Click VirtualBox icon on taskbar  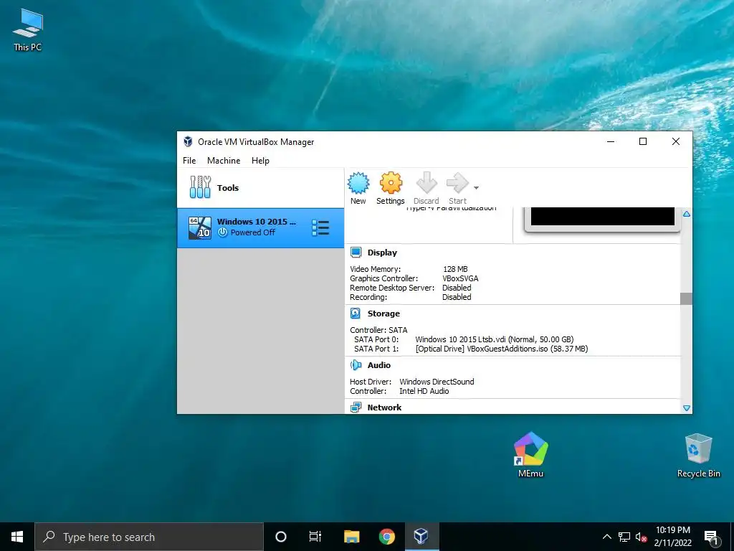(x=421, y=537)
